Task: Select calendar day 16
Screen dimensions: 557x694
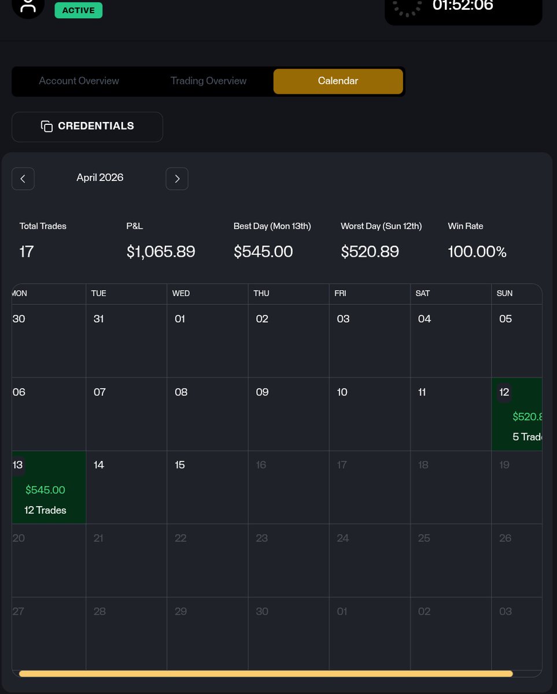Action: [289, 488]
